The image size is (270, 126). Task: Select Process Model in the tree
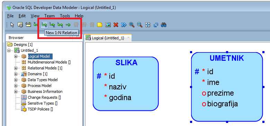[x=39, y=86]
